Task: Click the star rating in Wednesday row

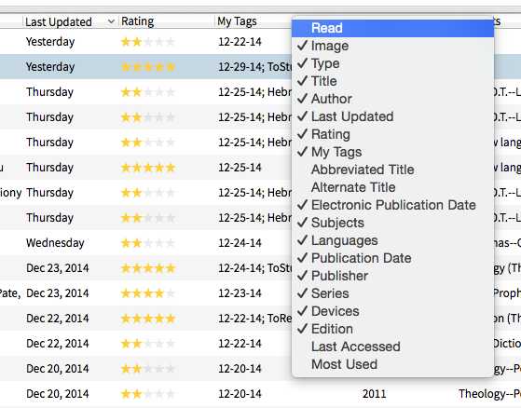Action: pos(148,243)
